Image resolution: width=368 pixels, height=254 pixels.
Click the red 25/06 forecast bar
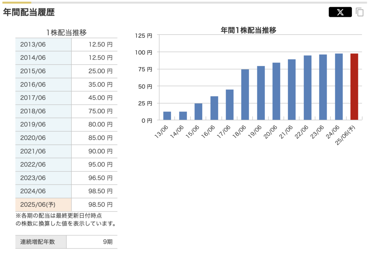coord(354,86)
